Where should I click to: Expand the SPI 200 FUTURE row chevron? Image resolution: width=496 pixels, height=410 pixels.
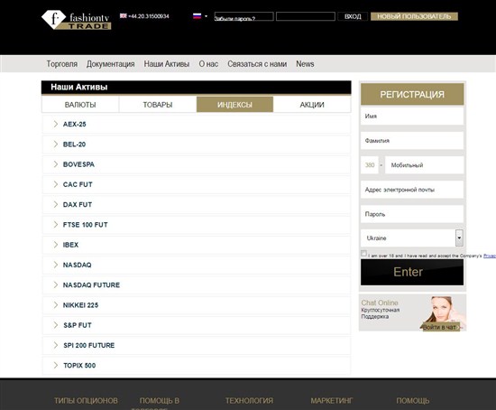coord(56,345)
